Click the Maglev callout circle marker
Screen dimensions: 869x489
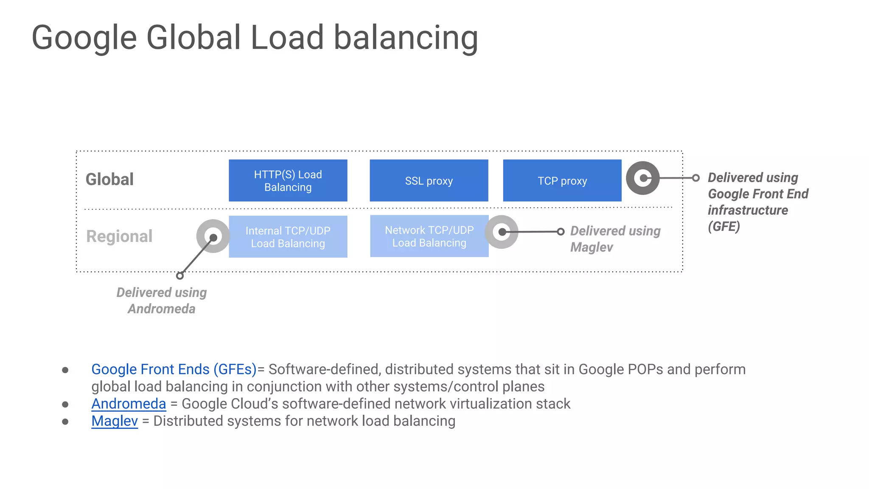[x=502, y=232]
